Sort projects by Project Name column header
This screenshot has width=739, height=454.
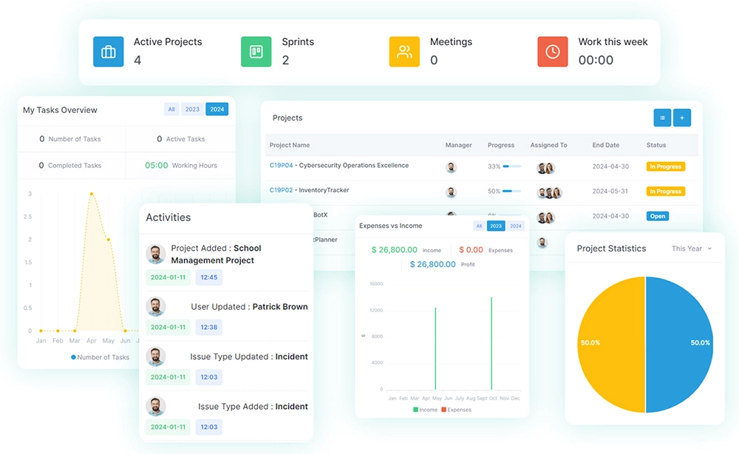coord(290,146)
